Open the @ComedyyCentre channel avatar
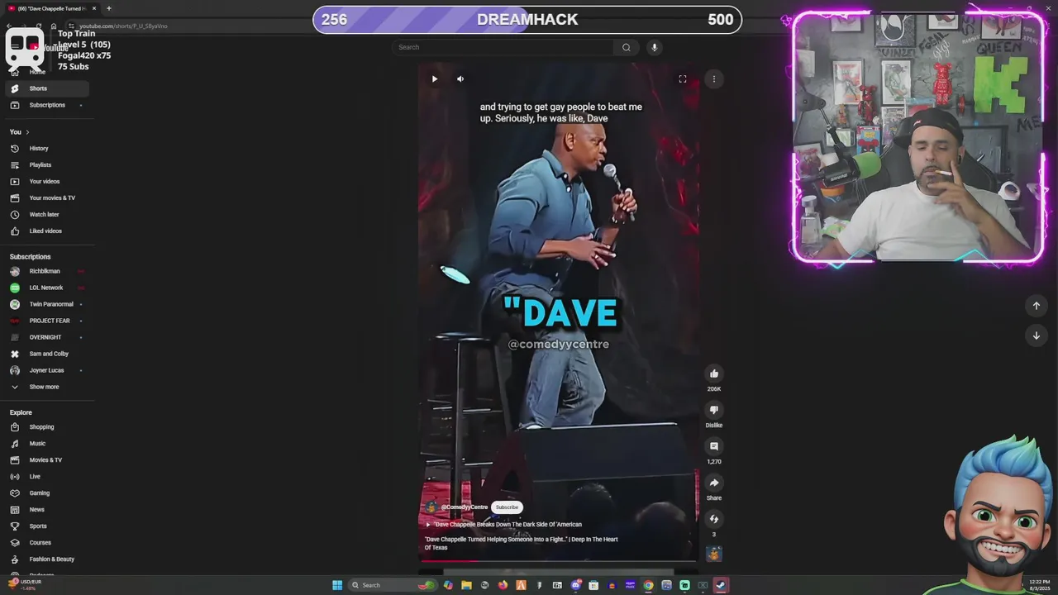This screenshot has width=1058, height=595. point(431,507)
